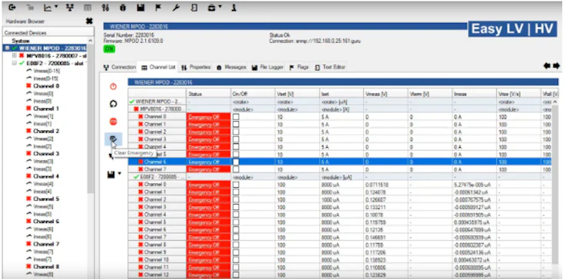Collapse the E08F2 - 7200085 tree node
The width and height of the screenshot is (565, 279).
pos(15,64)
